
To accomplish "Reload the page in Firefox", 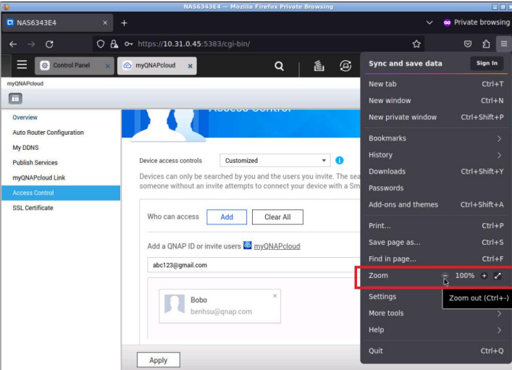I will point(49,44).
